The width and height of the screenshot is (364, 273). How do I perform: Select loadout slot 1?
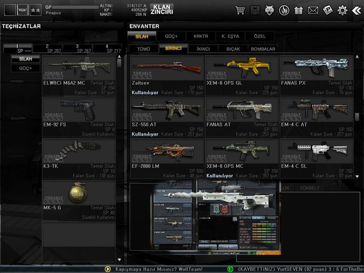tap(18, 49)
